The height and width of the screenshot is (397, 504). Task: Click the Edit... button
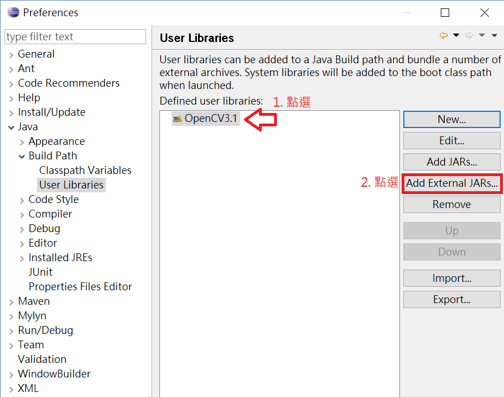click(451, 141)
